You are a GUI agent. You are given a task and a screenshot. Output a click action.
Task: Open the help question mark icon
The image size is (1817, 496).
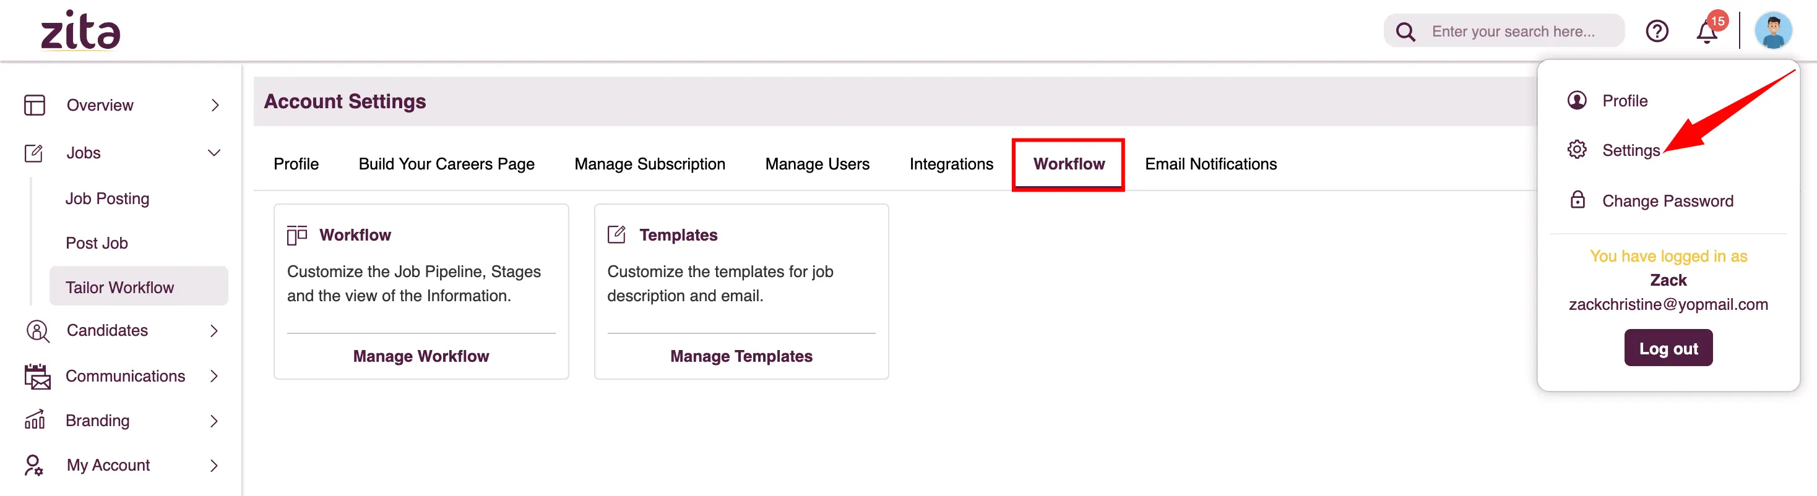1657,31
